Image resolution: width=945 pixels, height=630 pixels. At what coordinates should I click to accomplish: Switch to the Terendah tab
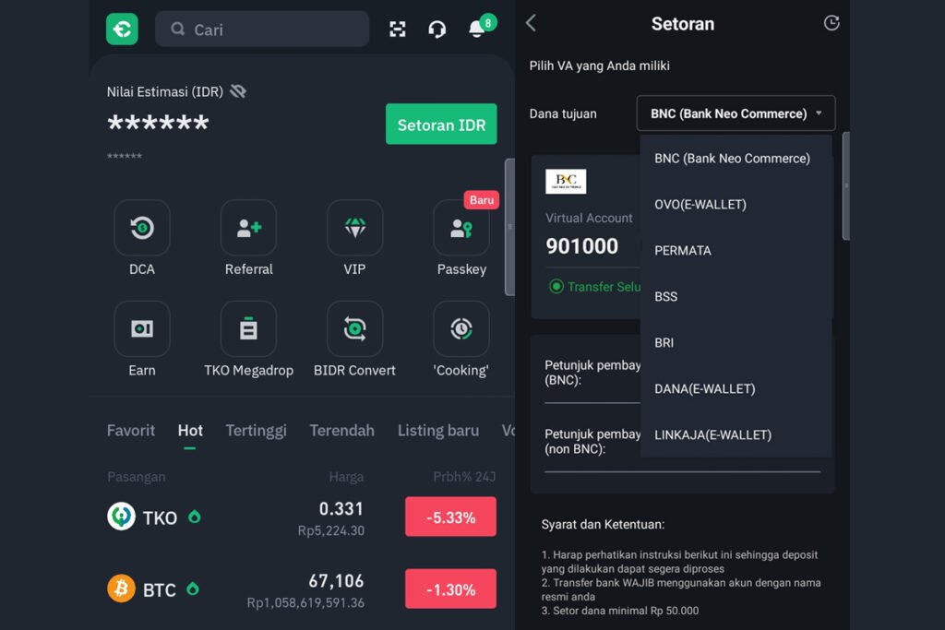341,431
